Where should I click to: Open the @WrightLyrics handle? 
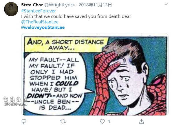click(59, 5)
